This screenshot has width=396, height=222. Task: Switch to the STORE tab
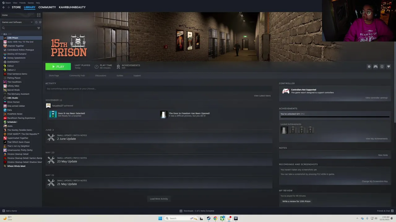coord(16,7)
